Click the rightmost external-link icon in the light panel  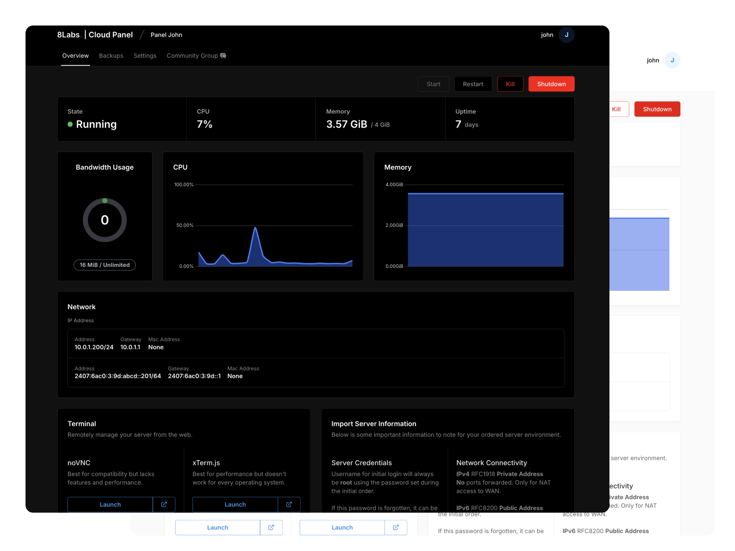396,528
